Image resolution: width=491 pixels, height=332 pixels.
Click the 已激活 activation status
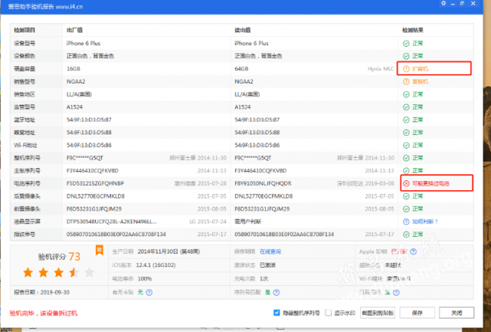pyautogui.click(x=267, y=265)
